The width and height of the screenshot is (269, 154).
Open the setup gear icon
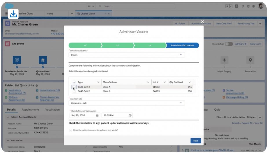pos(248,6)
